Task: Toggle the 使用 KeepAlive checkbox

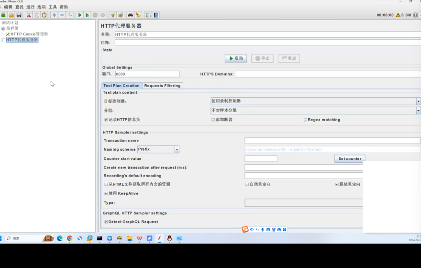Action: tap(106, 193)
